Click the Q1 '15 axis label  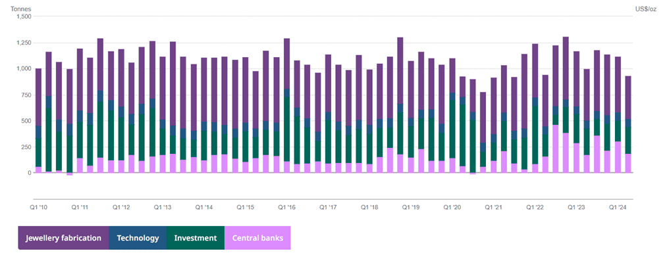[x=246, y=207]
